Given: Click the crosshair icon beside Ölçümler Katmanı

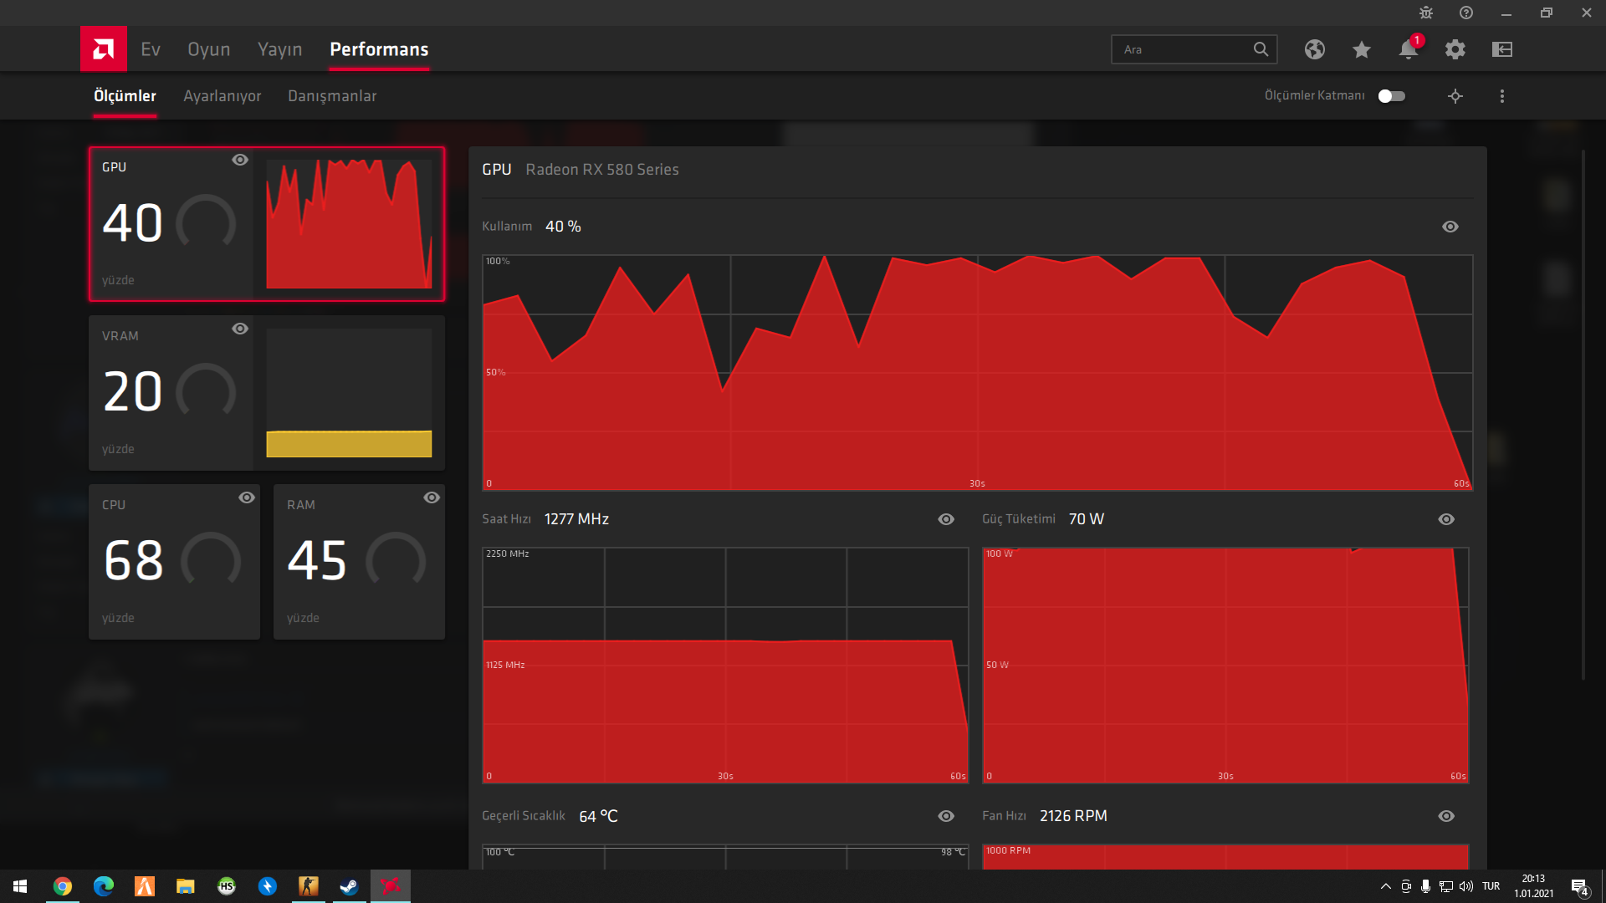Looking at the screenshot, I should [1455, 96].
